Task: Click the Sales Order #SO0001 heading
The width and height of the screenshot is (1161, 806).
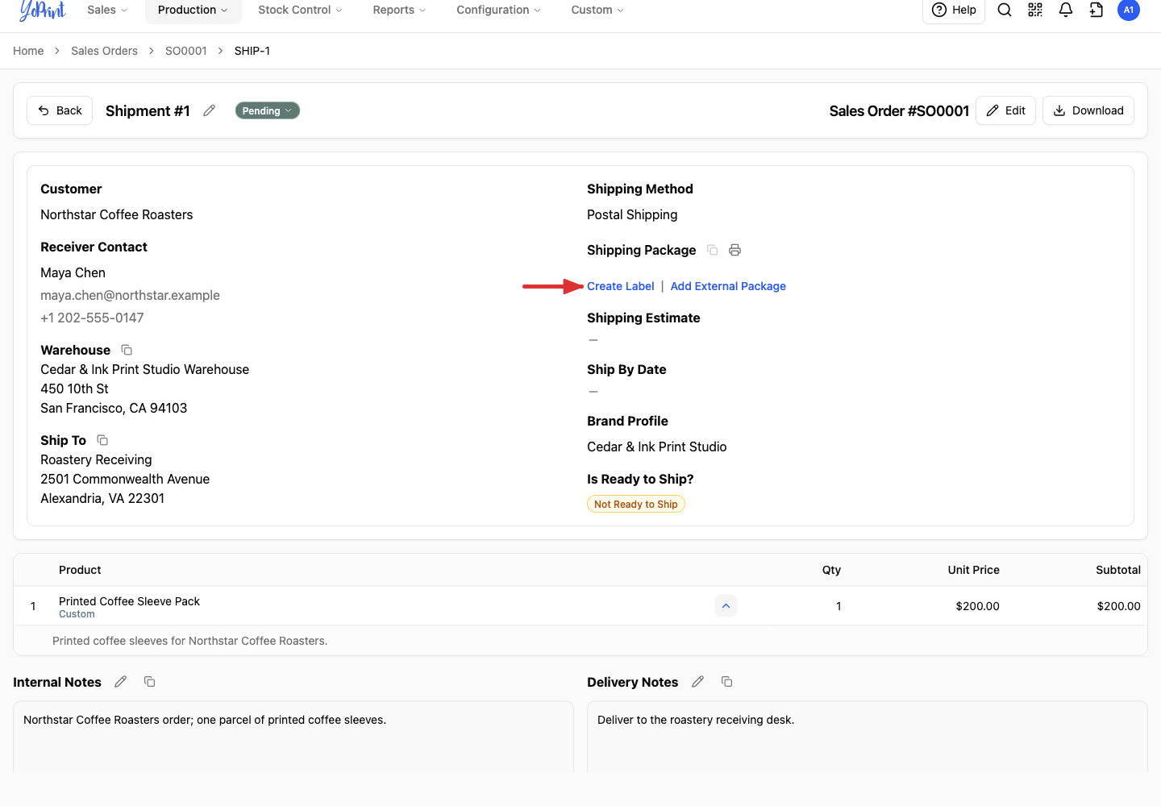Action: point(899,110)
